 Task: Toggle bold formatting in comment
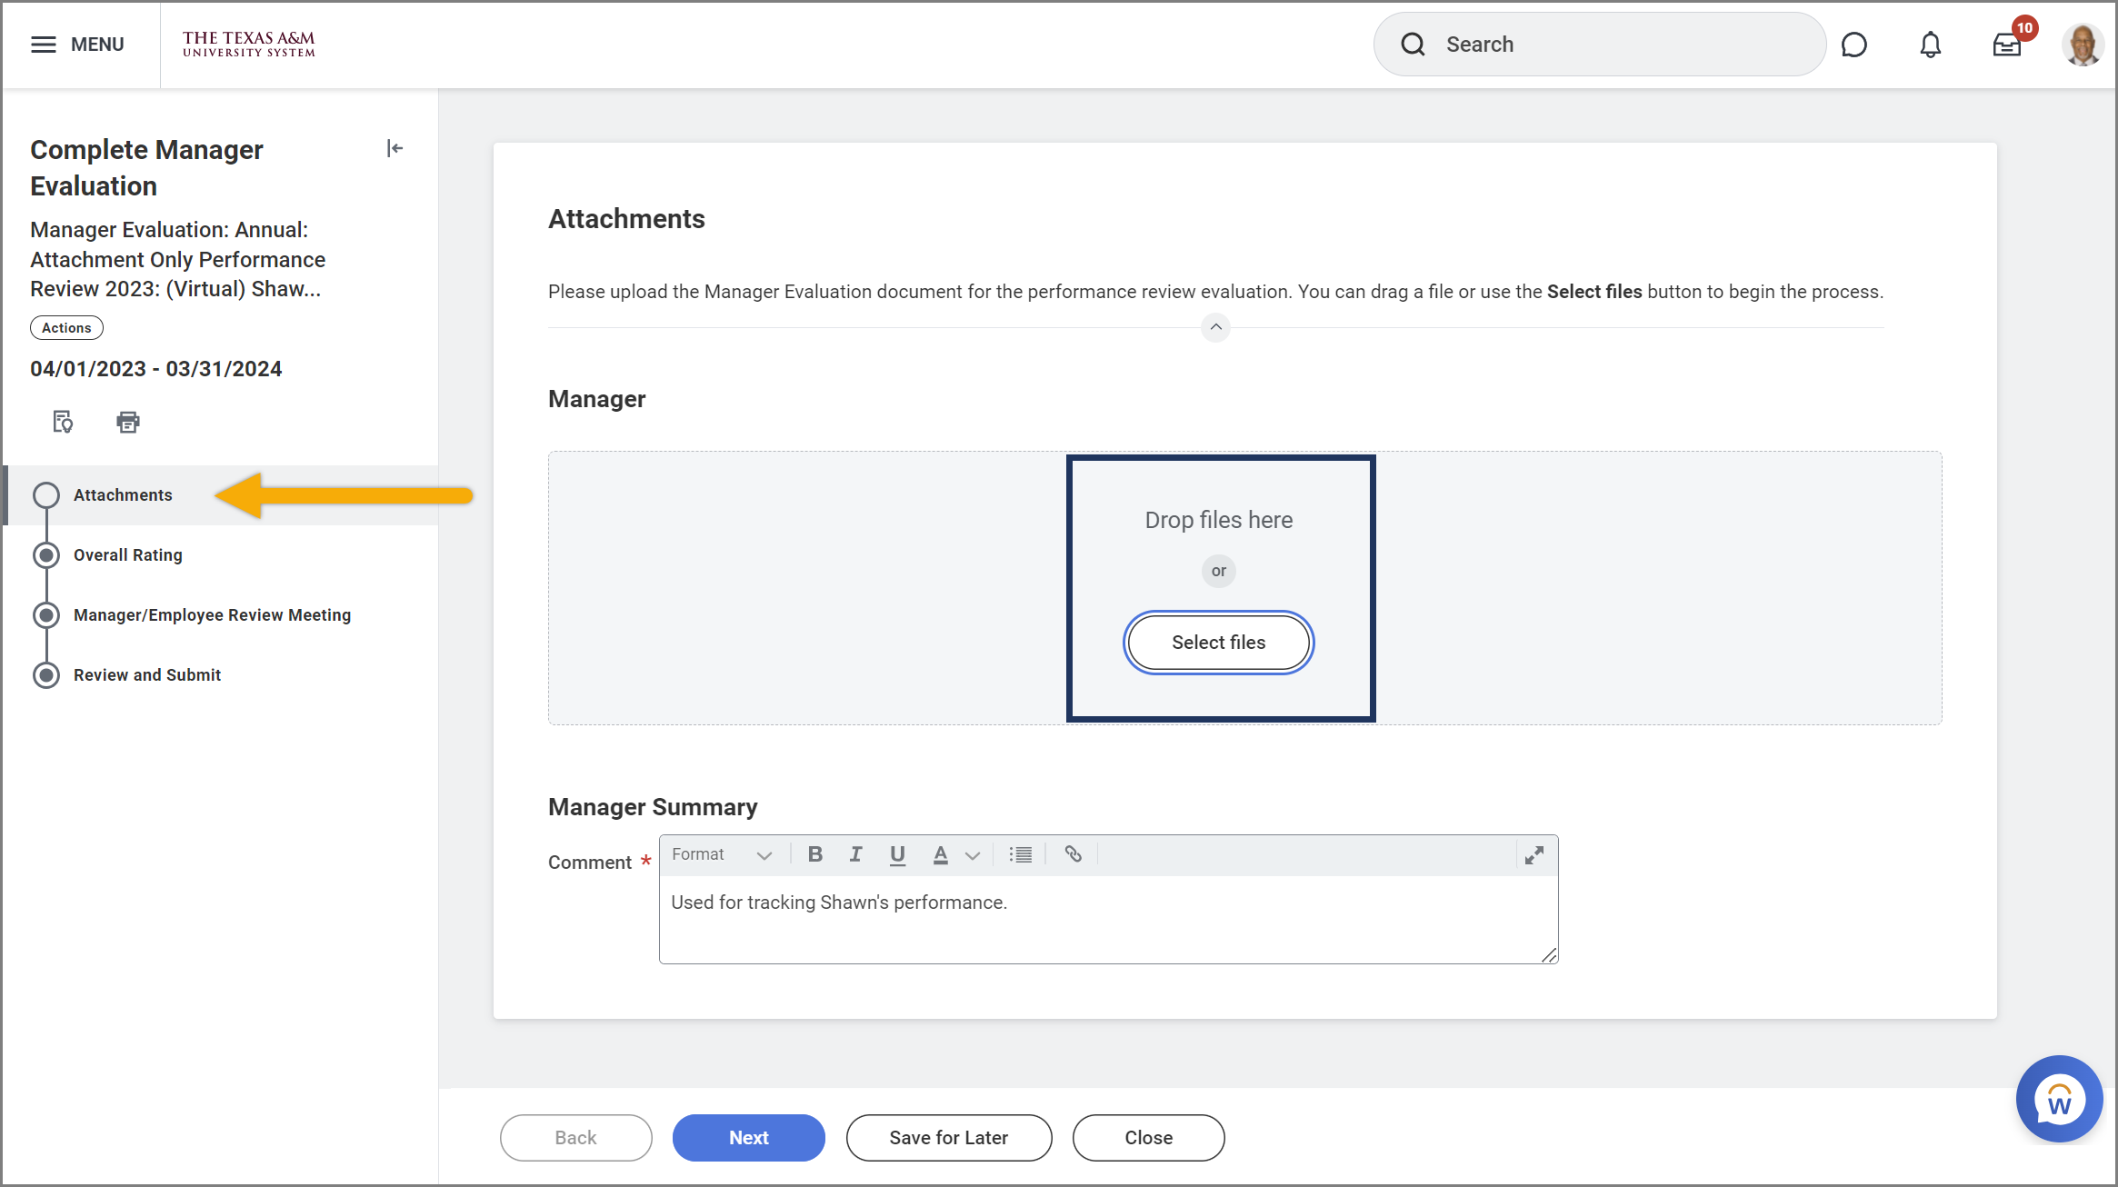815,854
